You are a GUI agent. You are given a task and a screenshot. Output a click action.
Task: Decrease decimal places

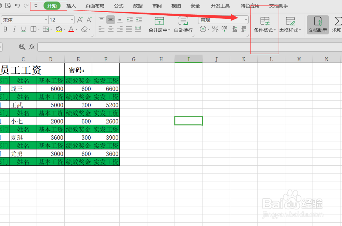click(x=244, y=29)
